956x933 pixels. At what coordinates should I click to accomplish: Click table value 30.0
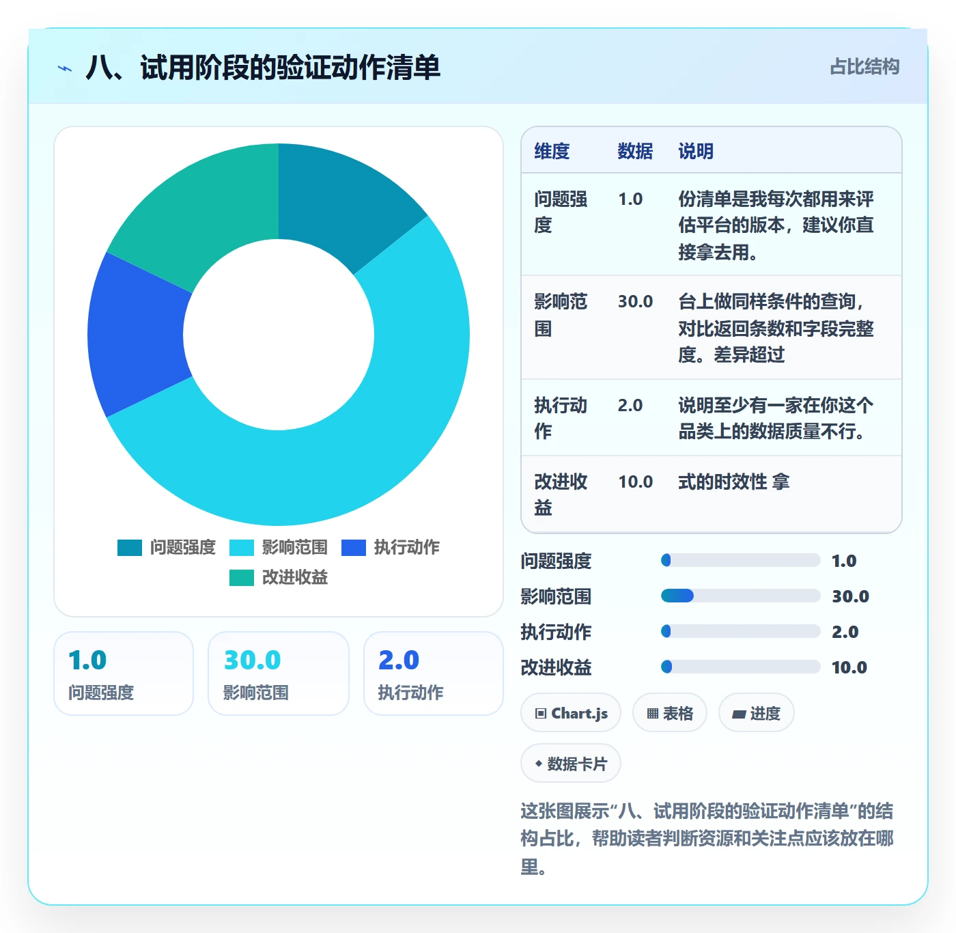click(635, 302)
